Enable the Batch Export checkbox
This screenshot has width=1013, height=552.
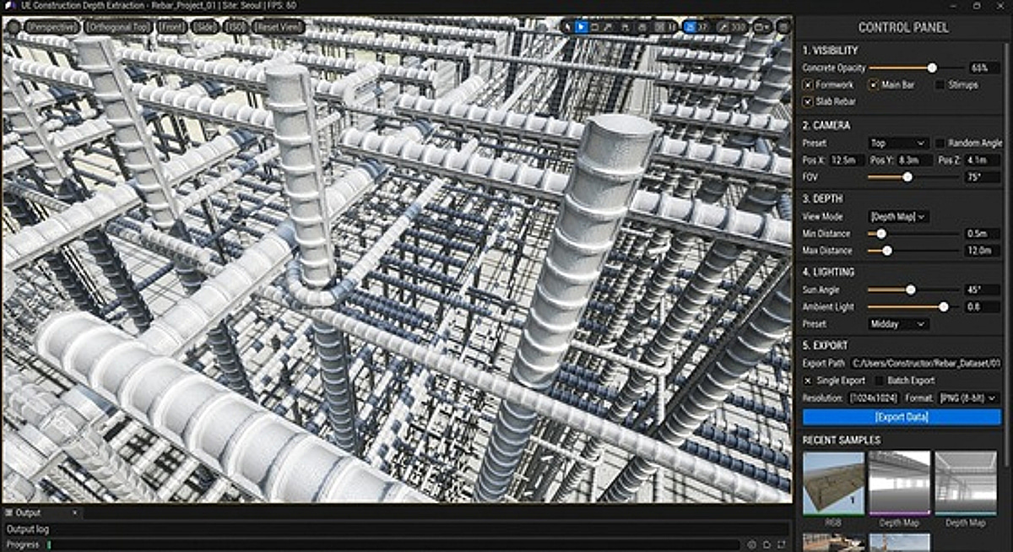[x=879, y=380]
